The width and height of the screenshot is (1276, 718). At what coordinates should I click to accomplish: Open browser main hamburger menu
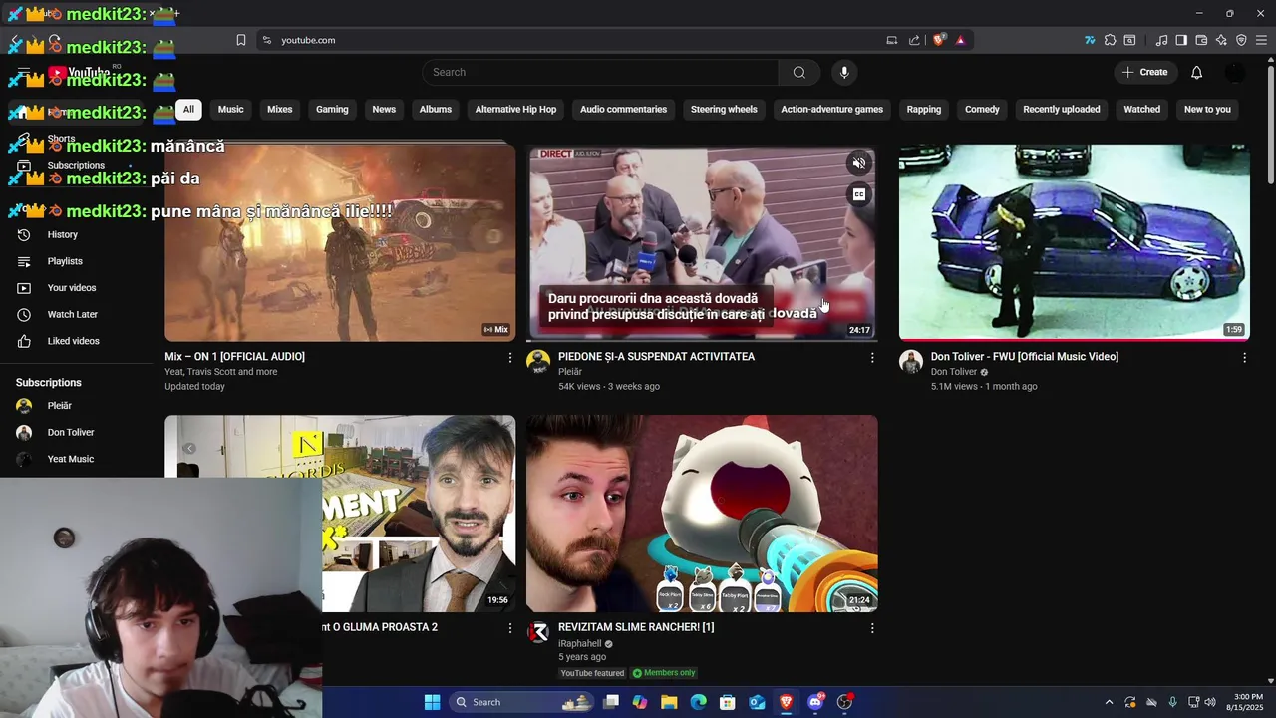point(1261,40)
